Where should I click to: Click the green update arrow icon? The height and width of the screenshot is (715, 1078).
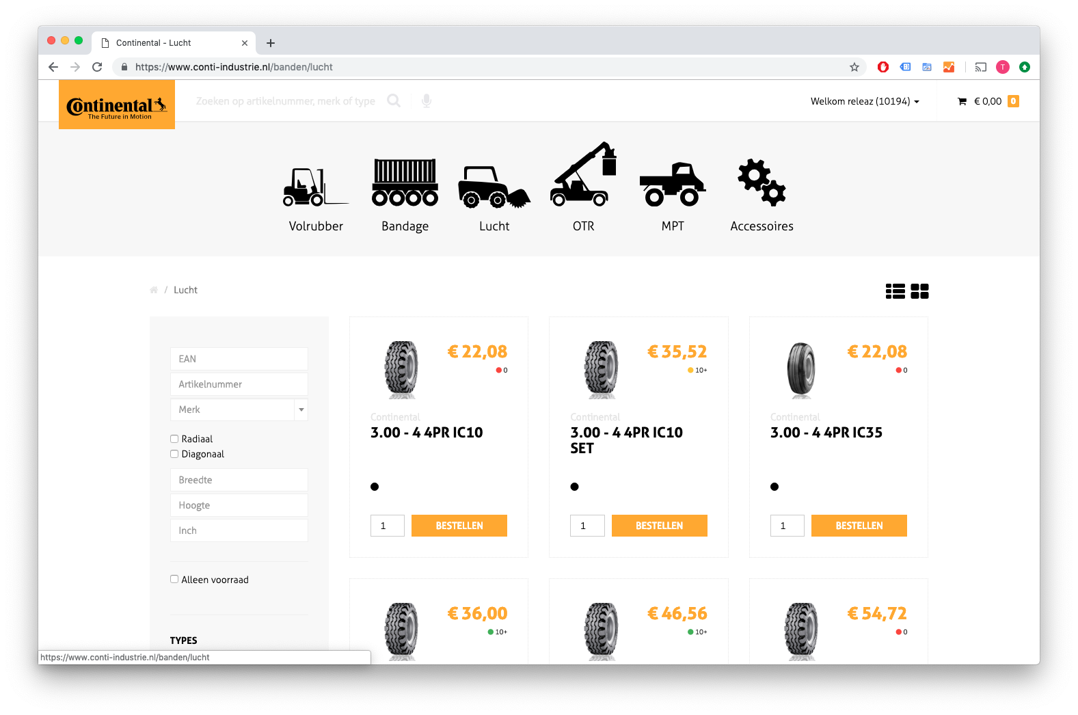(1025, 67)
